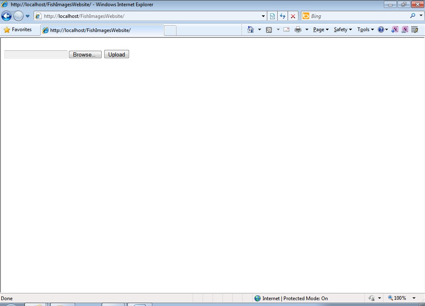Viewport: 425px width, 306px height.
Task: Expand the Home button dropdown arrow
Action: (x=259, y=30)
